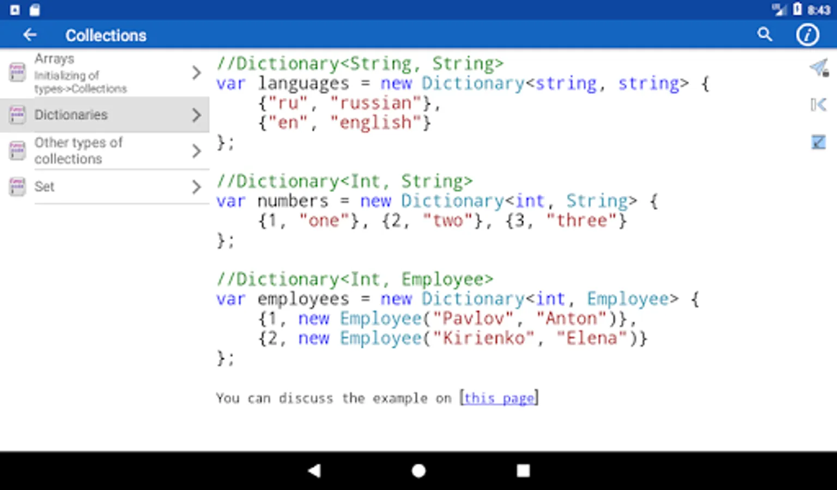837x490 pixels.
Task: Click the {1, "one"} entries line
Action: 442,220
